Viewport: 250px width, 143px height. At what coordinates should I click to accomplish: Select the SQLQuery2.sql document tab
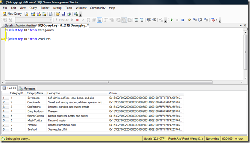pos(63,26)
